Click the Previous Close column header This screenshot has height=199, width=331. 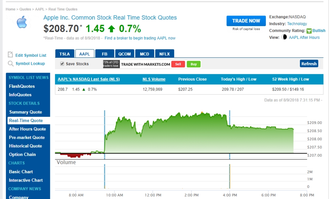coord(192,79)
